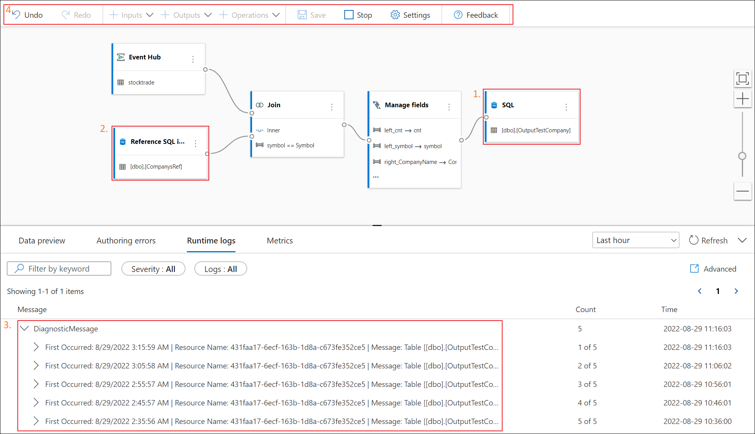Open Reference SQL input node menu
The image size is (755, 434).
196,144
